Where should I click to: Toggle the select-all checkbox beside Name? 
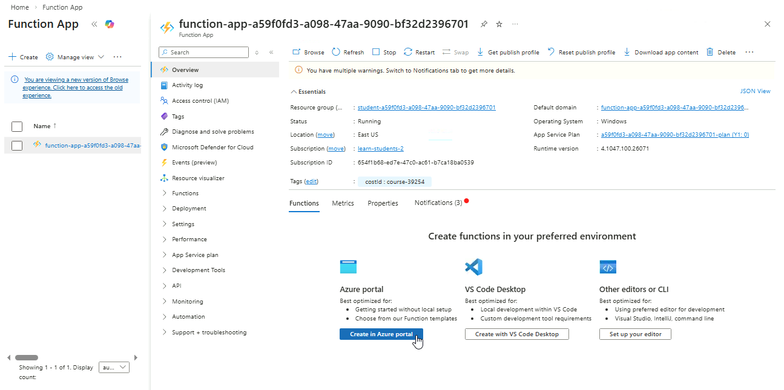(x=17, y=126)
